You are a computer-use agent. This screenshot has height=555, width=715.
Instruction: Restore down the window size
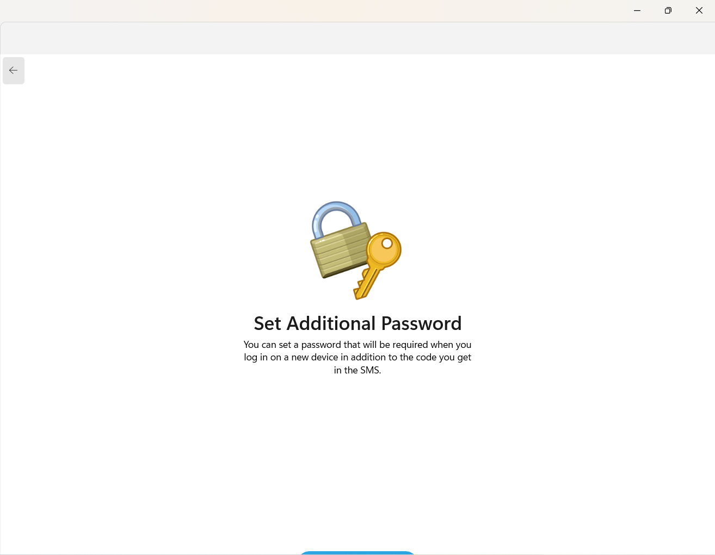pyautogui.click(x=668, y=10)
